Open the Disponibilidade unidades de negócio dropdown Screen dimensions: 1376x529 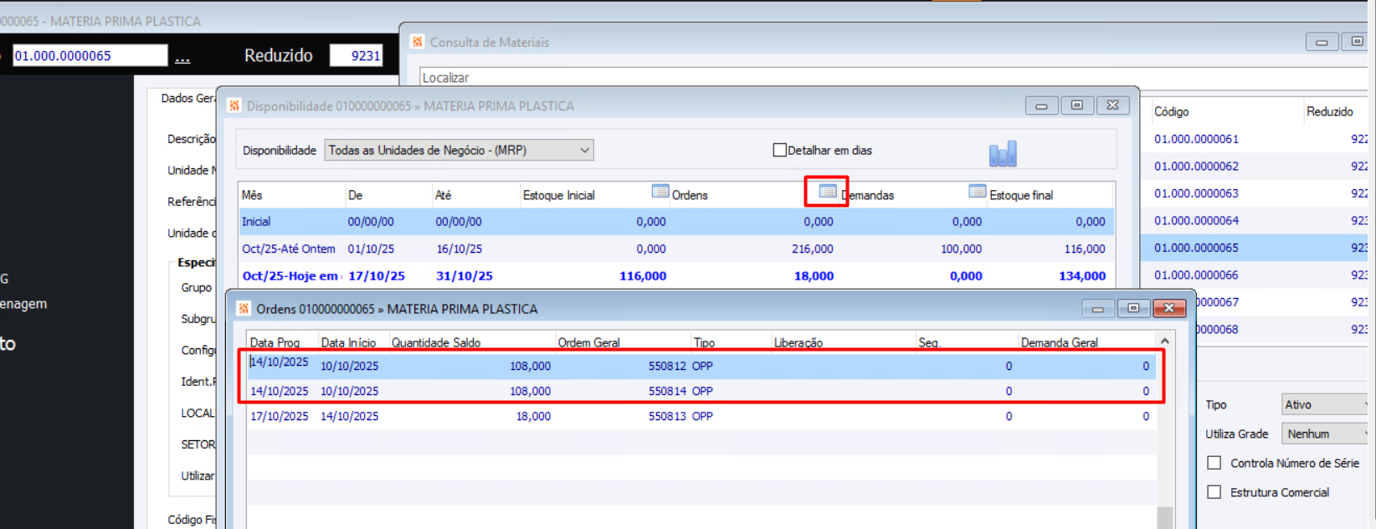(x=459, y=150)
